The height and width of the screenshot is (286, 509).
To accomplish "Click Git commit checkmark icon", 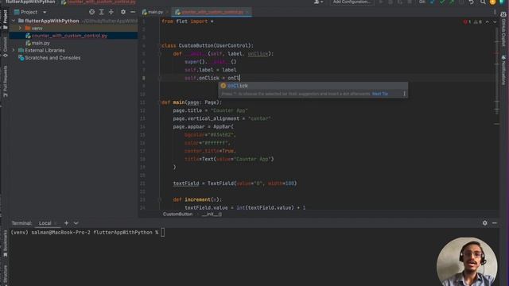I will click(442, 2).
